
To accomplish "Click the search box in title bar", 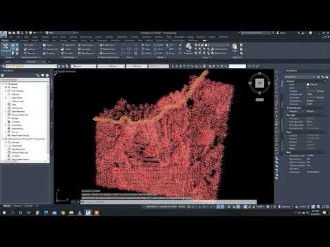I will [x=256, y=33].
